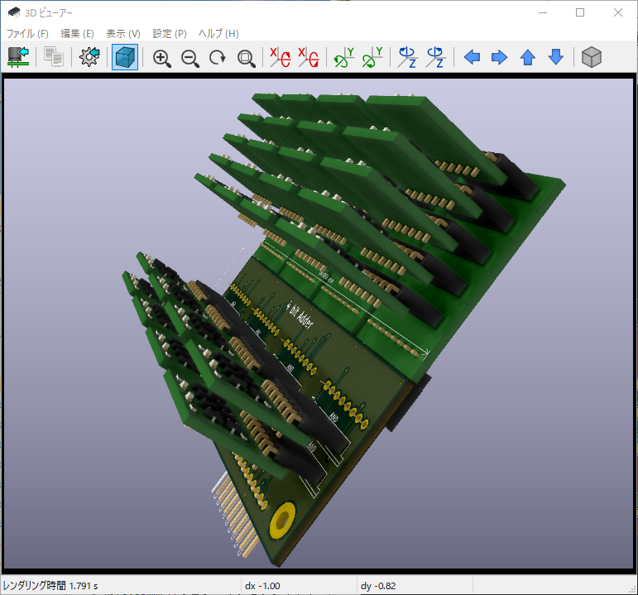The image size is (638, 595).
Task: Rotate Z counterclockwise icon
Action: (x=436, y=57)
